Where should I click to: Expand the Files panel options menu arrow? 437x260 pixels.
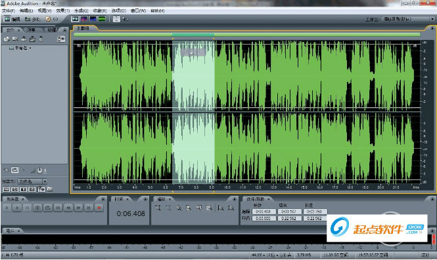click(65, 29)
